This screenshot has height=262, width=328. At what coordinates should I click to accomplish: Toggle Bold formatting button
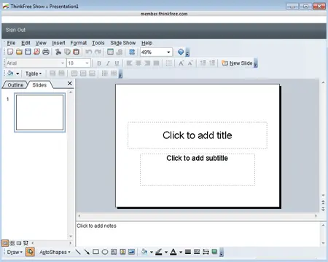pyautogui.click(x=99, y=63)
